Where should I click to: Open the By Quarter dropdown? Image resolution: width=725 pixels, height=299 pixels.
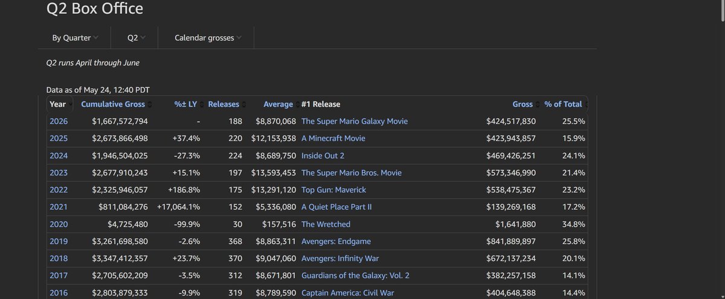pos(76,38)
